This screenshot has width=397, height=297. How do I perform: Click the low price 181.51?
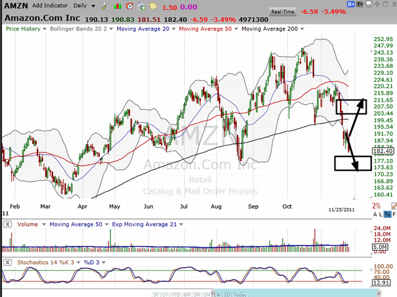(x=149, y=19)
